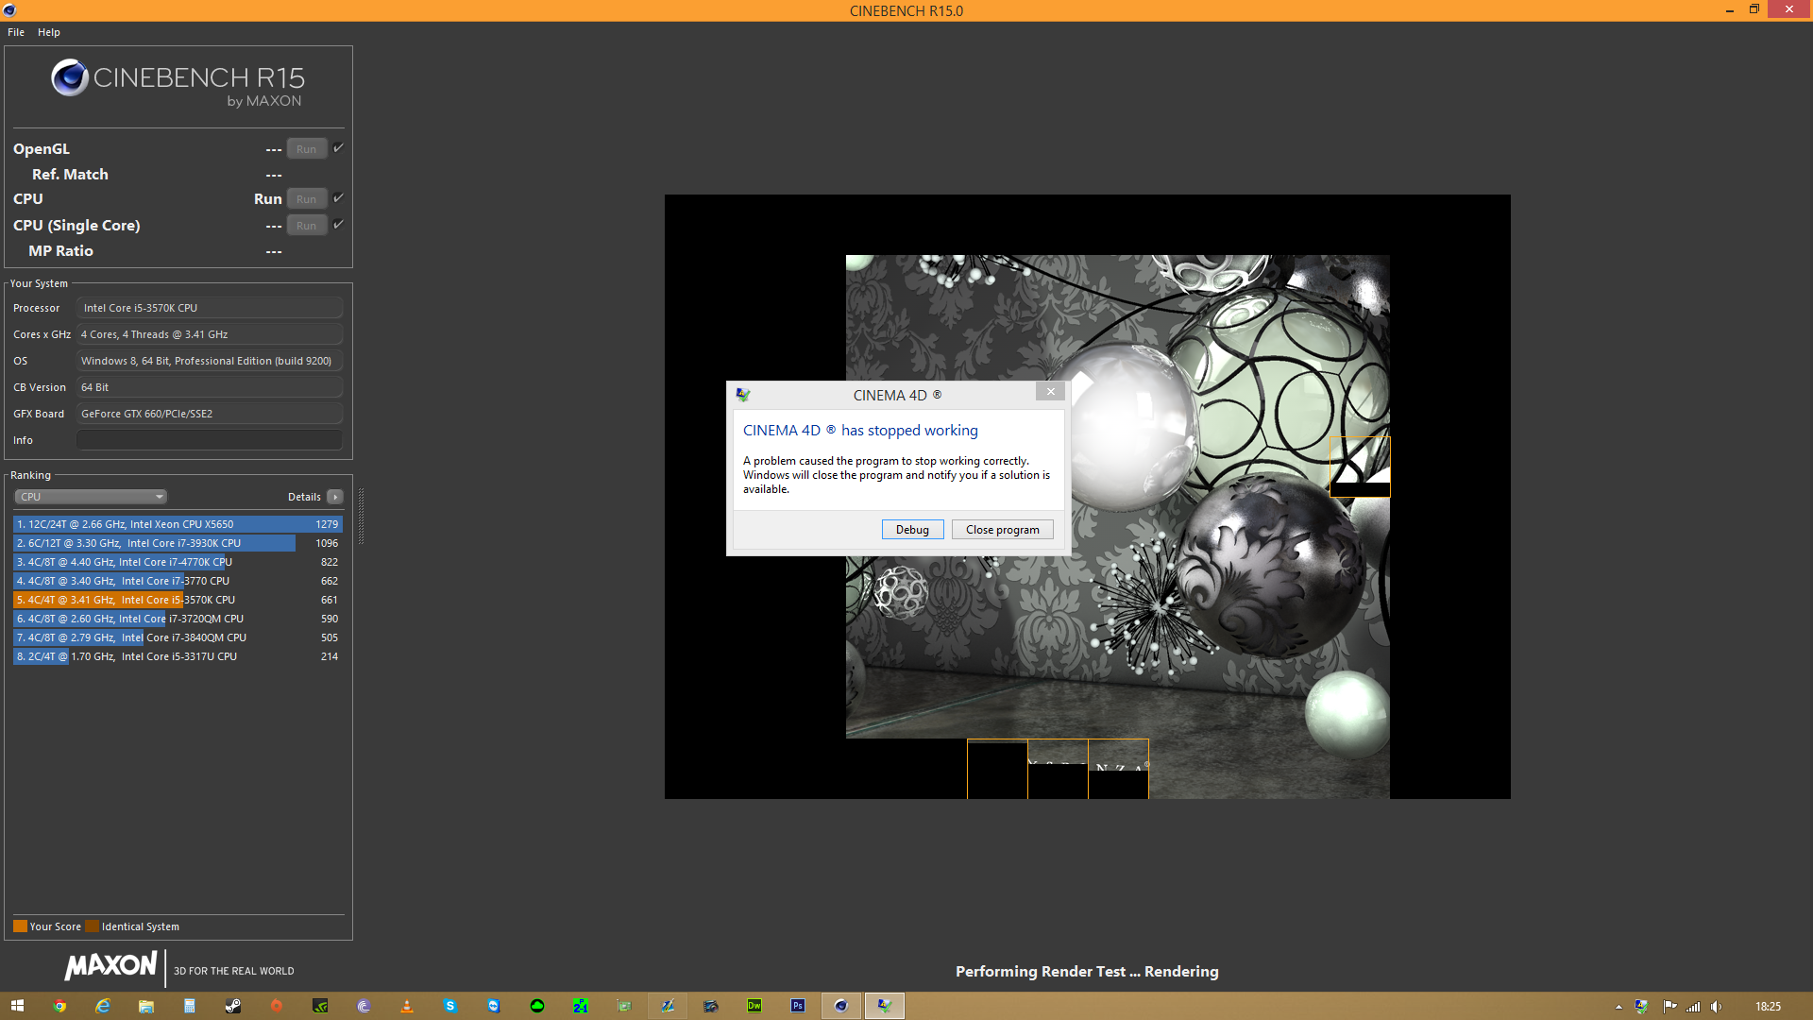
Task: Open the Help menu
Action: pos(49,32)
